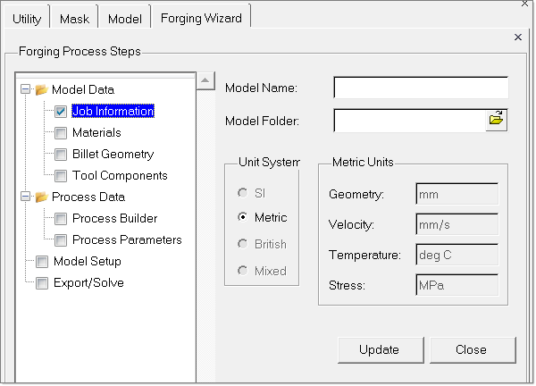Check the Materials checkbox
This screenshot has width=536, height=386.
point(61,133)
